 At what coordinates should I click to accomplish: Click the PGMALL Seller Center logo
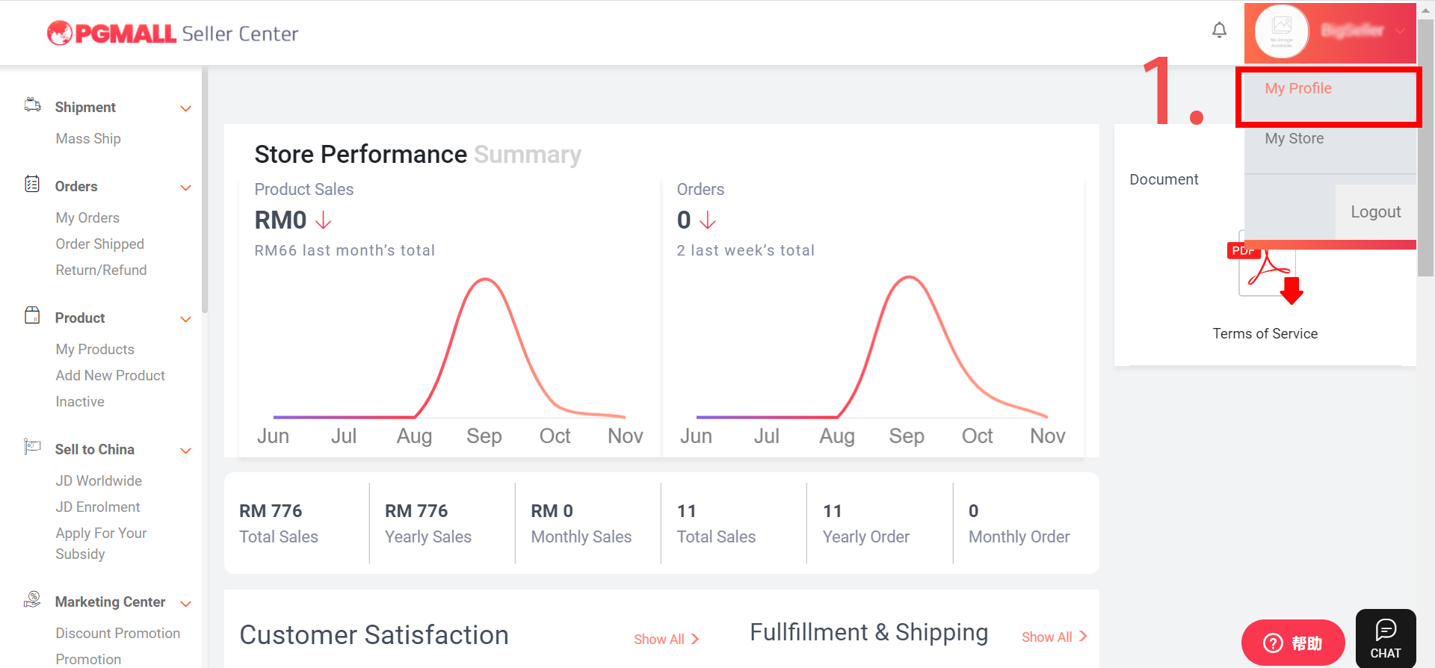(x=173, y=33)
